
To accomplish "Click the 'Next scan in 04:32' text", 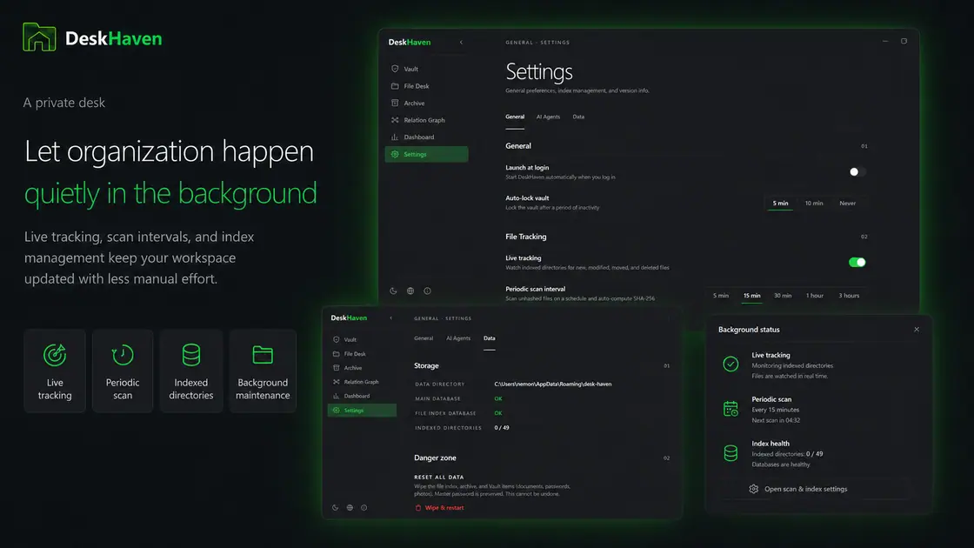I will click(776, 421).
